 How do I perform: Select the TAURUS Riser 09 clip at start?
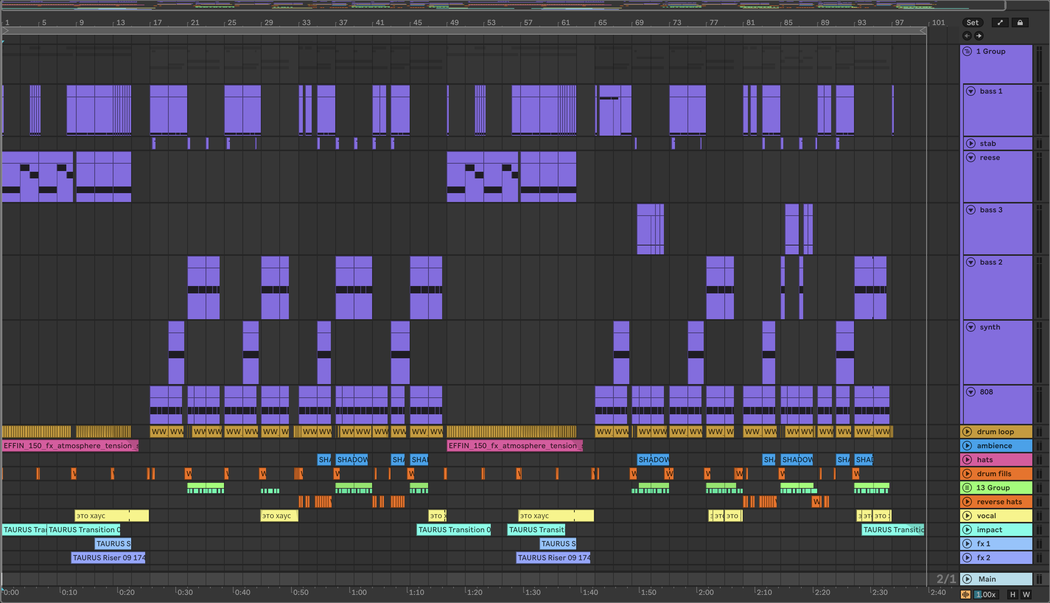point(108,557)
